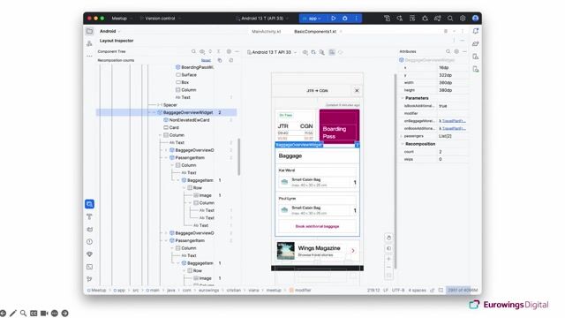Screen dimensions: 565x318
Task: Open the Layout Inspector tool window button
Action: click(x=90, y=204)
